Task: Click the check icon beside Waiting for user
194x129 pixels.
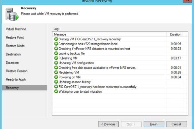Action: [x=56, y=91]
